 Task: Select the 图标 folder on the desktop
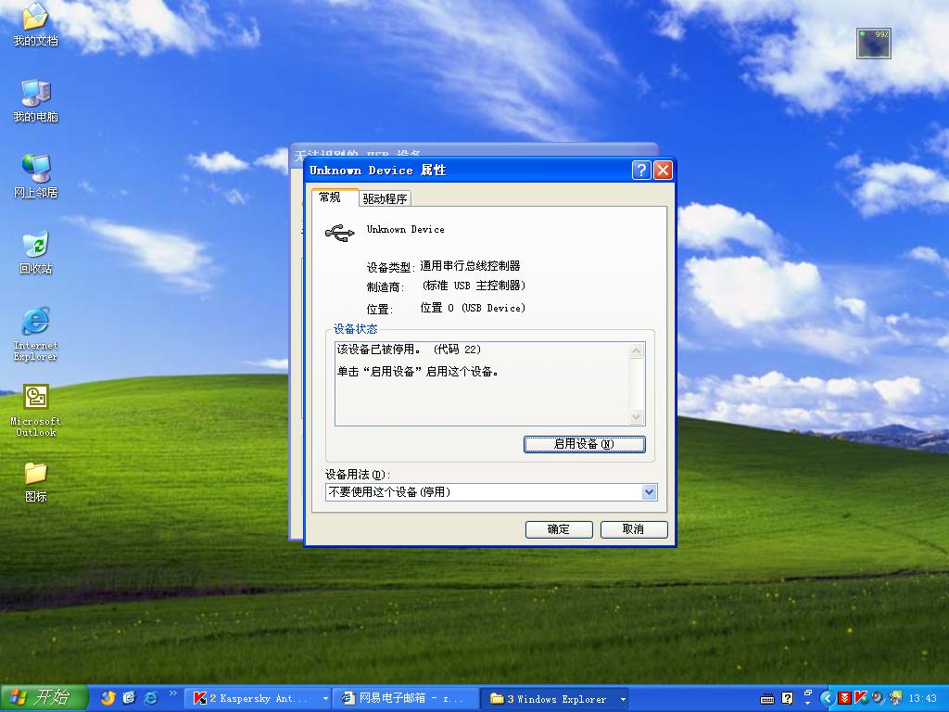point(36,482)
